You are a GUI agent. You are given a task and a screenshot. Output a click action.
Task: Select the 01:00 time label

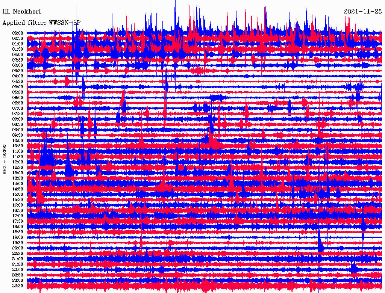coord(18,44)
